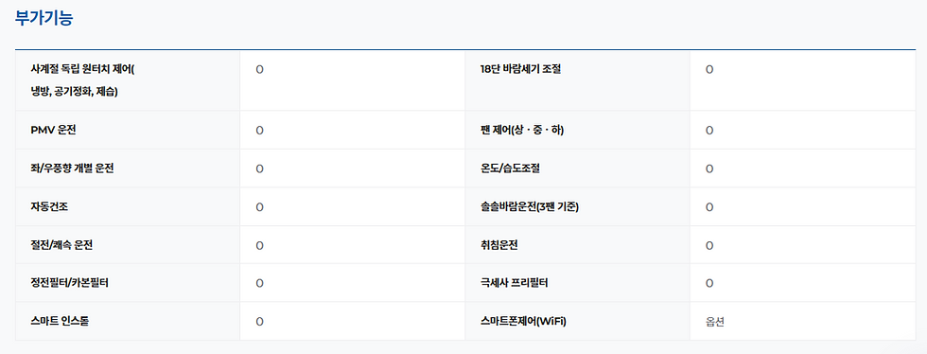Click the O value beside 자동건조
927x354 pixels.
[x=259, y=208]
